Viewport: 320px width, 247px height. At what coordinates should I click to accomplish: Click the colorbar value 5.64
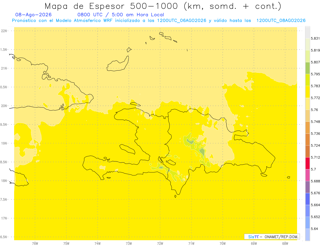(314, 229)
